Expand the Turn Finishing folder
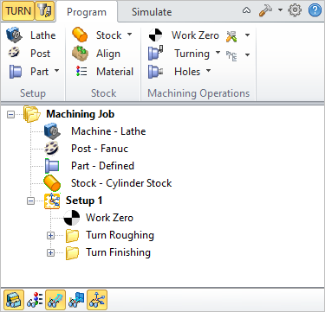Image resolution: width=325 pixels, height=312 pixels. 50,253
